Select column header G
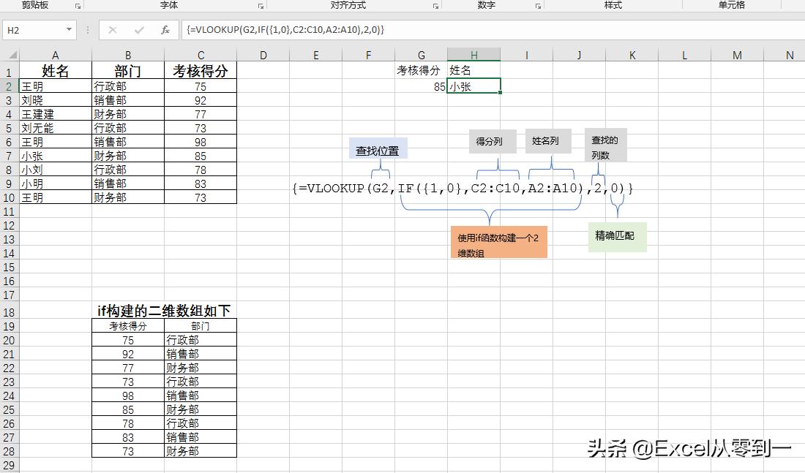 click(x=422, y=55)
